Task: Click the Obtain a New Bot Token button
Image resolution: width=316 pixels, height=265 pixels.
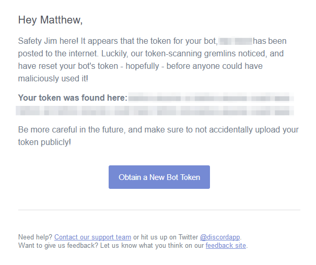Action: coord(159,177)
